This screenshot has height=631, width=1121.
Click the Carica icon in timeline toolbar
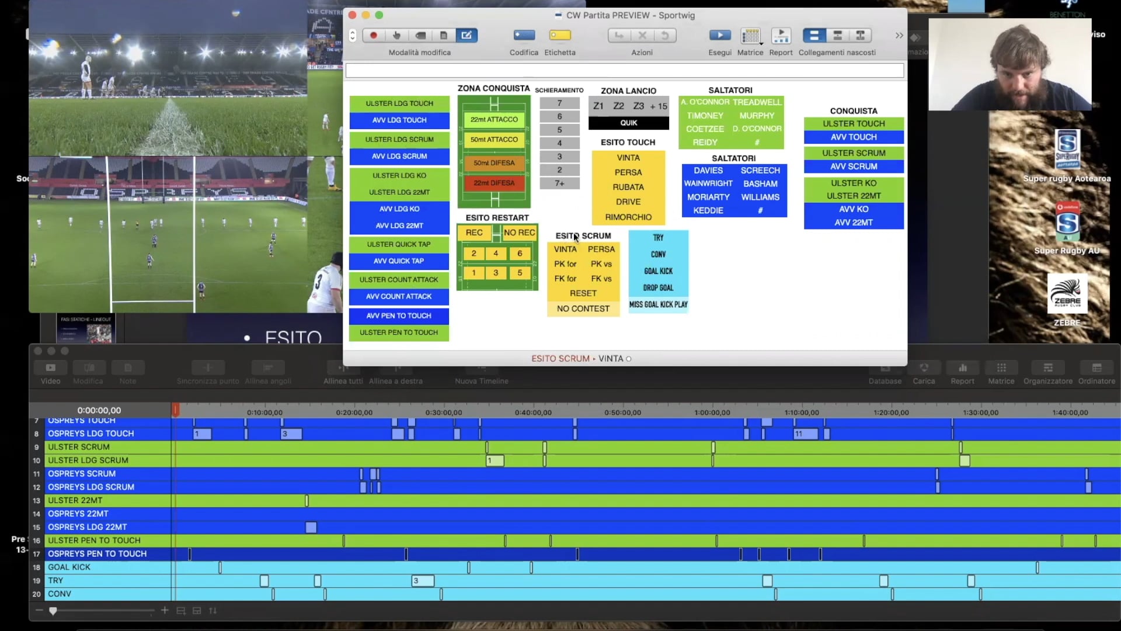[x=924, y=367]
